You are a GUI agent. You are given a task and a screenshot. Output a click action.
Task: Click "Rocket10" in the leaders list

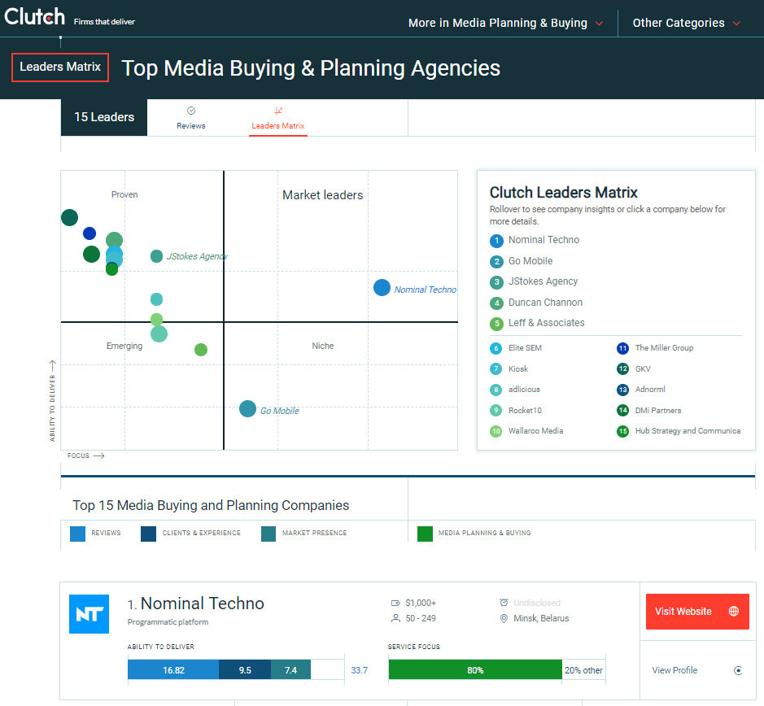point(526,410)
